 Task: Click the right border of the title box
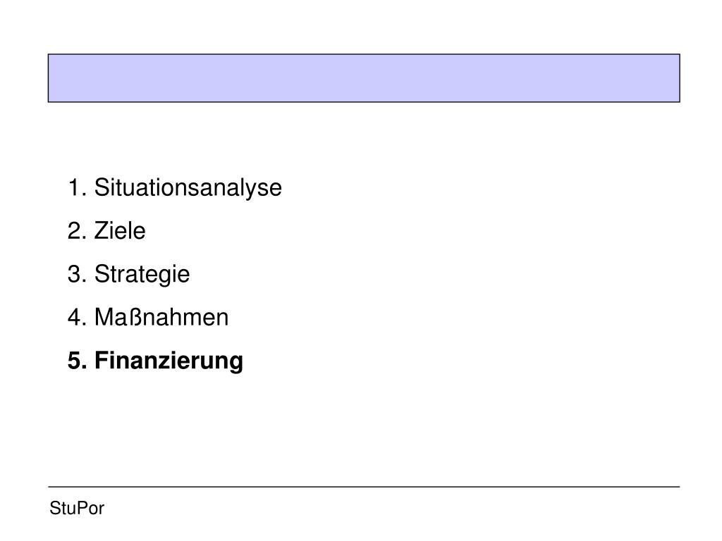coord(680,78)
